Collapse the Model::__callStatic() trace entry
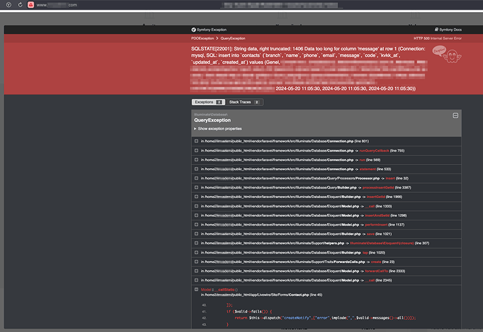The image size is (483, 332). click(x=196, y=289)
